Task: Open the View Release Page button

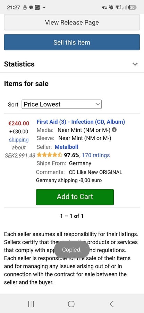Action: (72, 22)
